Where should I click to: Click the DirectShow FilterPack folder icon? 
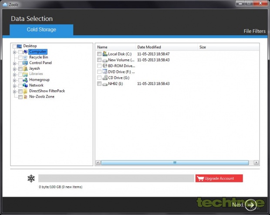point(25,91)
